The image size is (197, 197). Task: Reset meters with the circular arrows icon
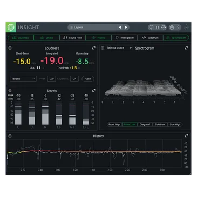164,28
